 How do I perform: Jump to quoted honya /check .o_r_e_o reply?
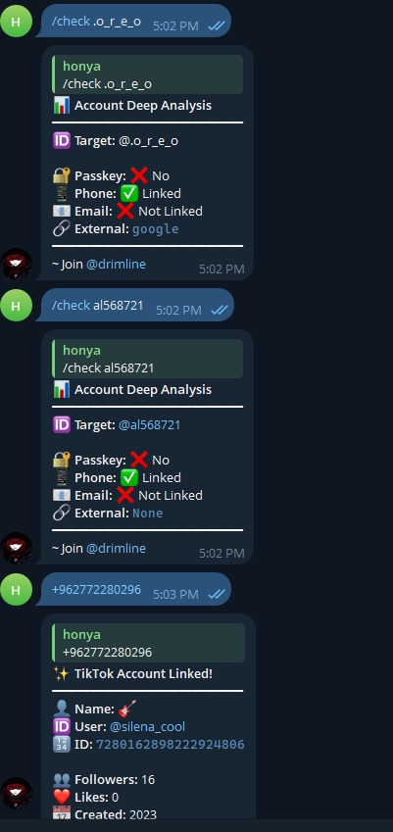(x=147, y=74)
